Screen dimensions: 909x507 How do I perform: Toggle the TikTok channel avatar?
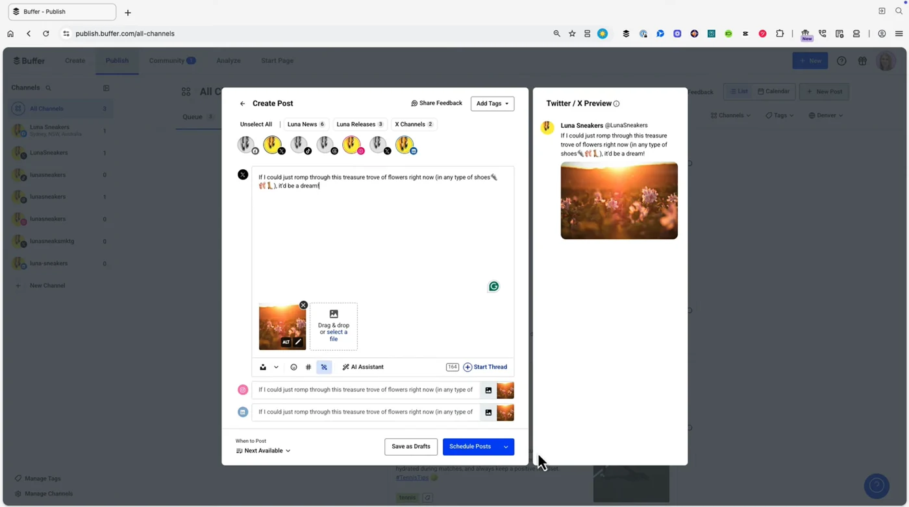(300, 145)
